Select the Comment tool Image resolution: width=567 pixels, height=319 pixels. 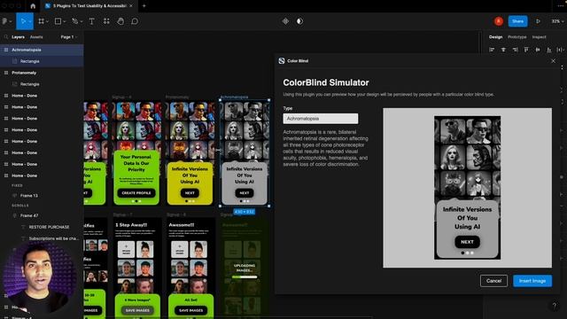coord(135,21)
